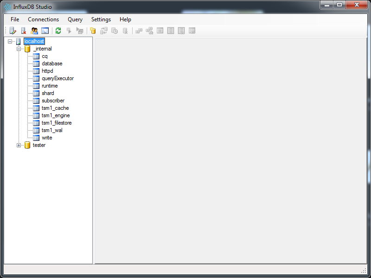Select the cq measurement
Image resolution: width=371 pixels, height=278 pixels.
pyautogui.click(x=45, y=56)
